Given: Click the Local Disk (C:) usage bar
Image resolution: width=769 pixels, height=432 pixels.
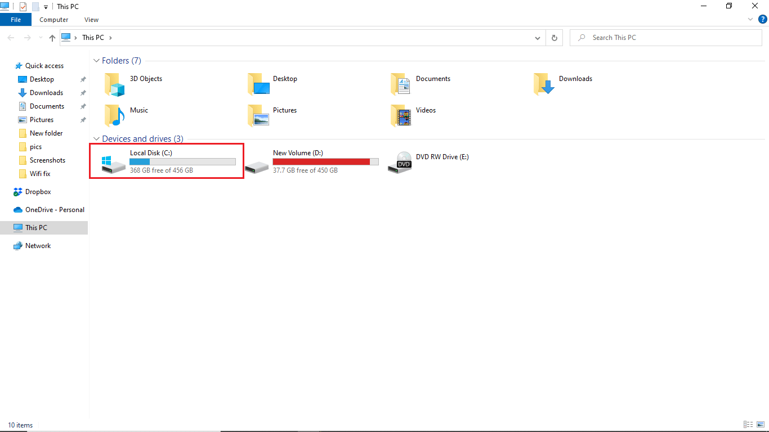Looking at the screenshot, I should click(x=182, y=162).
